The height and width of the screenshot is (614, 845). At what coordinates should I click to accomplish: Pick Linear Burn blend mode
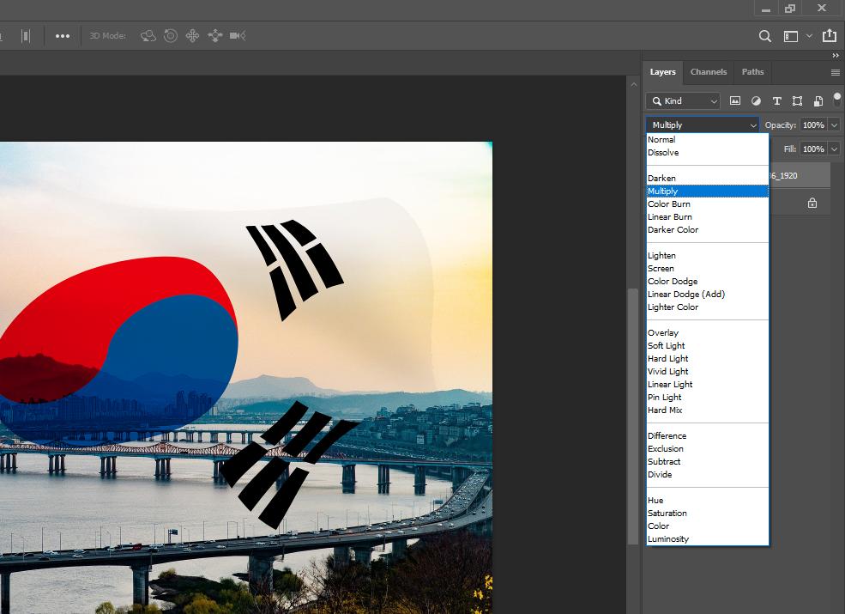[x=707, y=217]
